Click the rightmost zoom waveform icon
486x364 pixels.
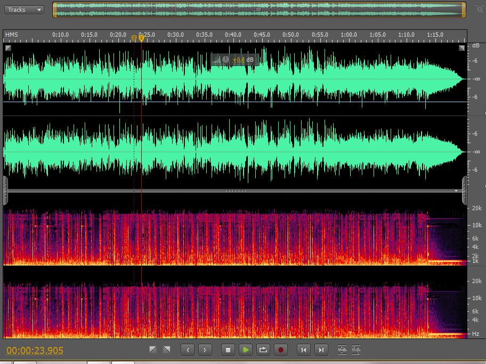click(356, 350)
